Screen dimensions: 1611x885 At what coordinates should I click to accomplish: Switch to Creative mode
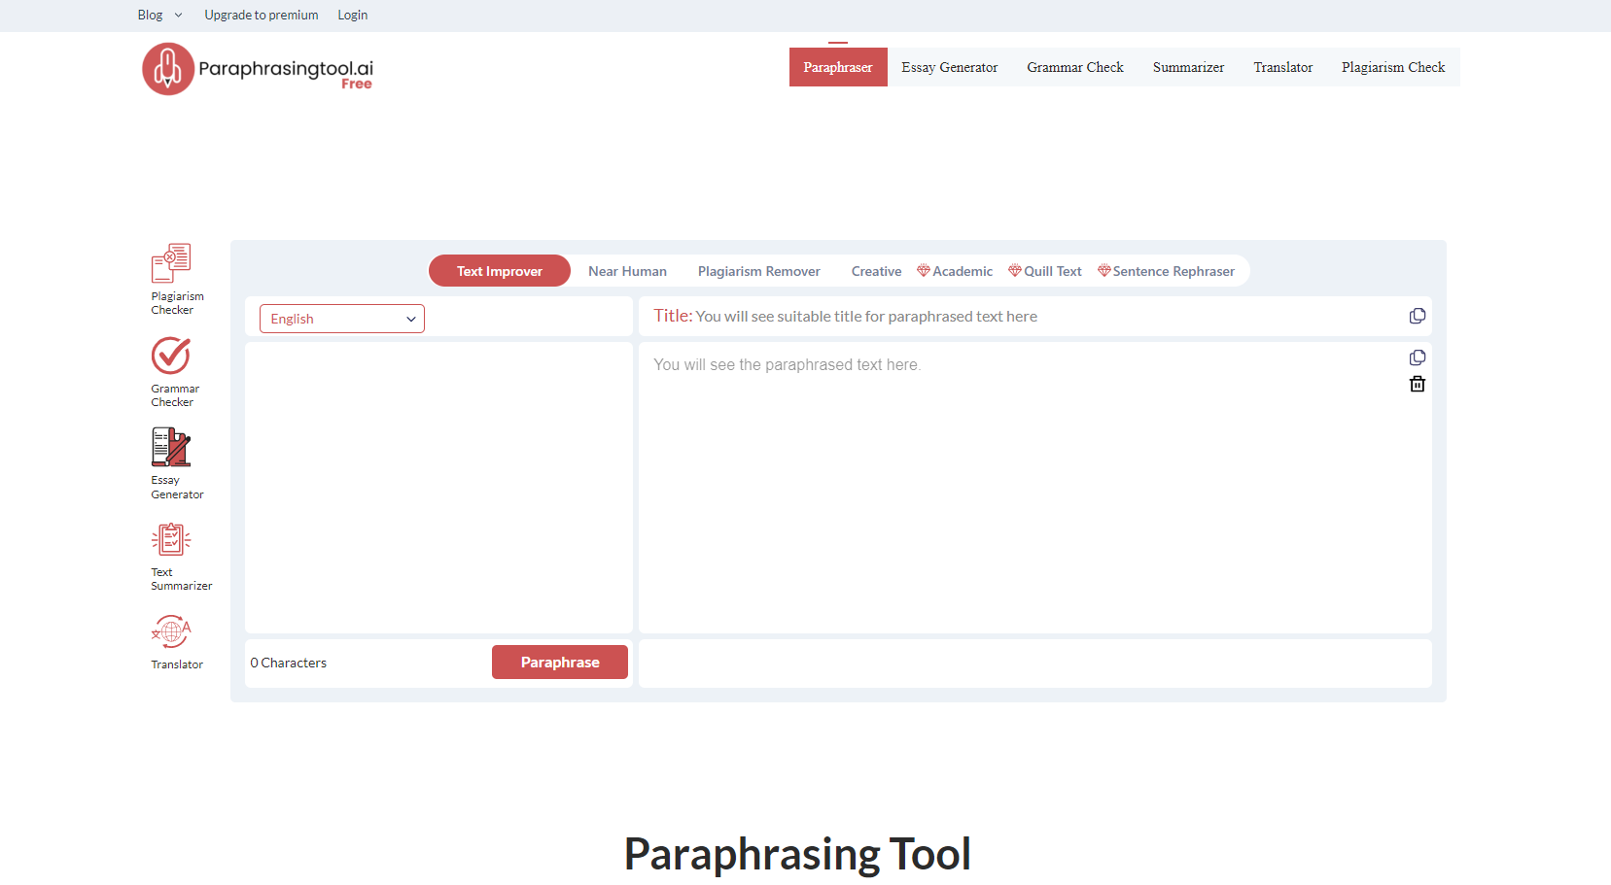point(876,271)
